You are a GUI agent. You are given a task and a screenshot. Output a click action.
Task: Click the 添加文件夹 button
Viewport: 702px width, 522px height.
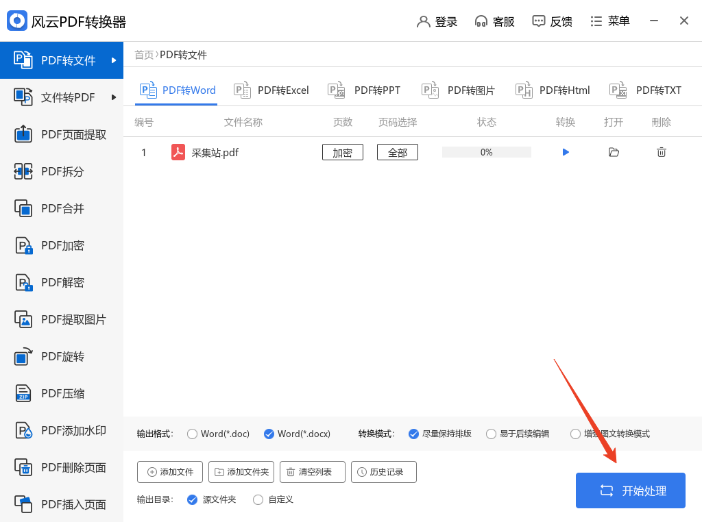241,472
